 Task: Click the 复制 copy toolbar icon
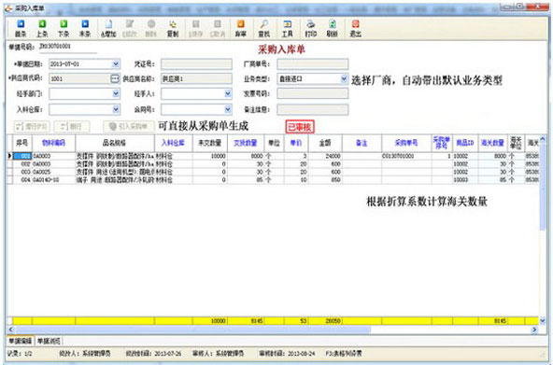tap(173, 29)
